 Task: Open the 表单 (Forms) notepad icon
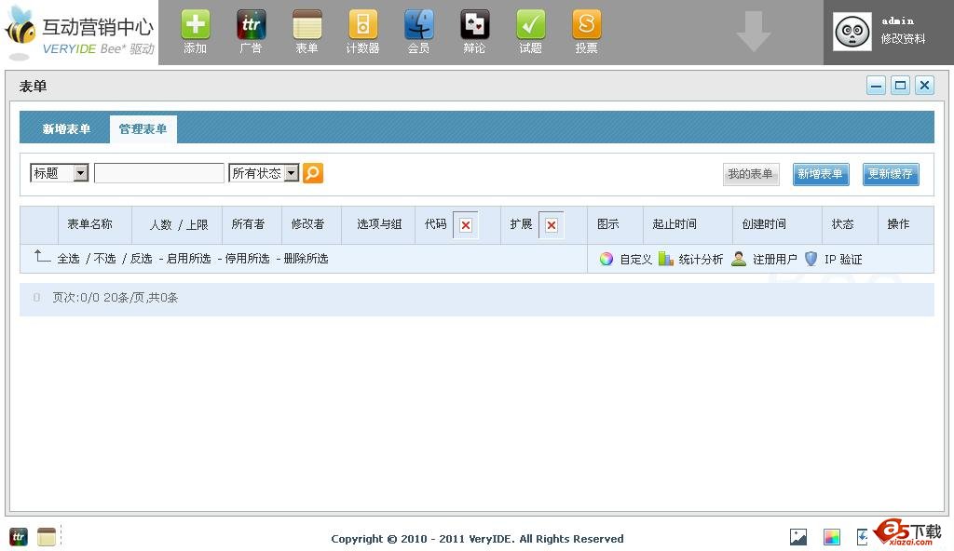(307, 25)
